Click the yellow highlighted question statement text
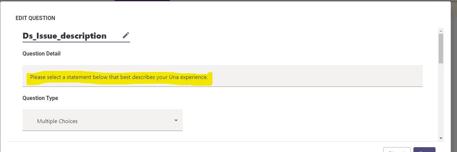Viewport: 457px width, 152px height. tap(119, 77)
